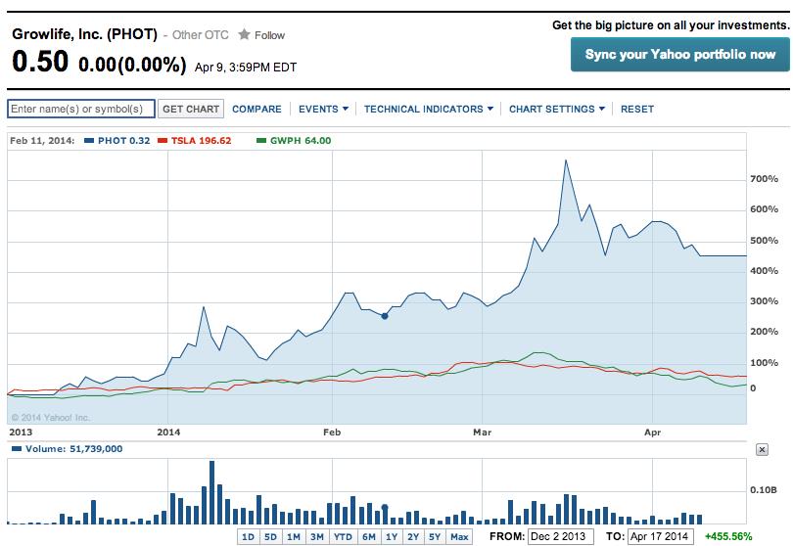Click the green GWPH legend swatch
This screenshot has height=546, width=793.
[261, 141]
